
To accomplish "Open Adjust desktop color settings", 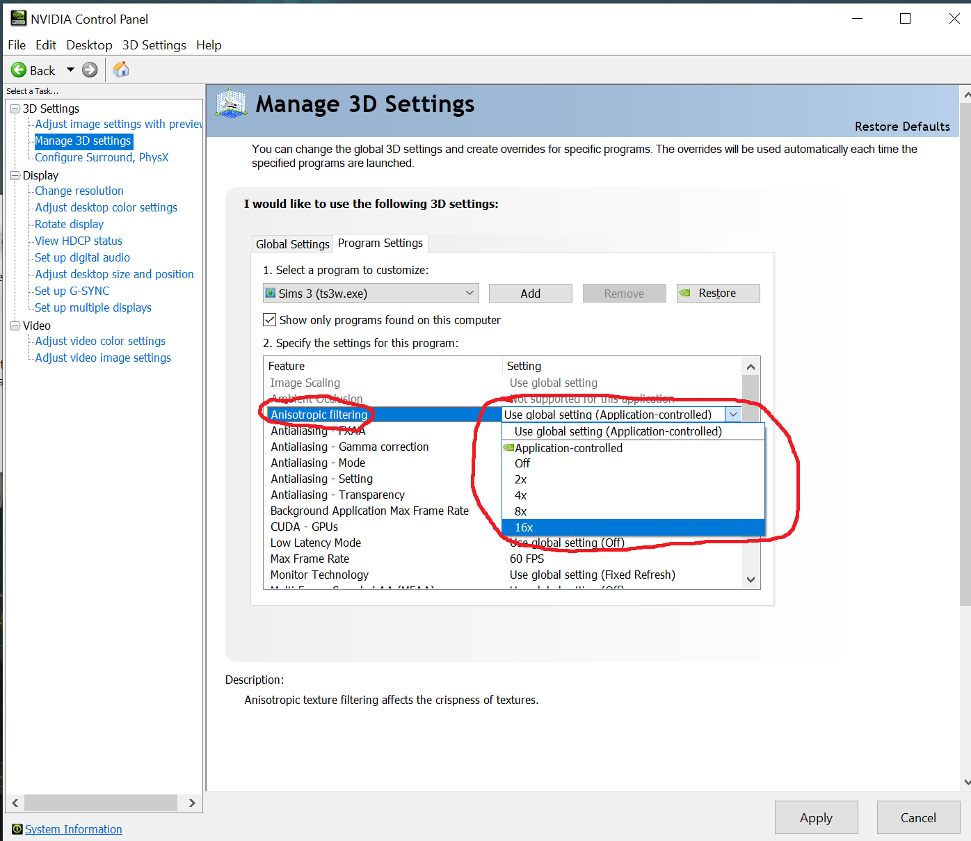I will click(106, 207).
